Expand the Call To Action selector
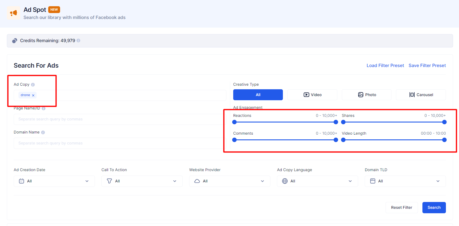The height and width of the screenshot is (226, 459). coord(142,181)
